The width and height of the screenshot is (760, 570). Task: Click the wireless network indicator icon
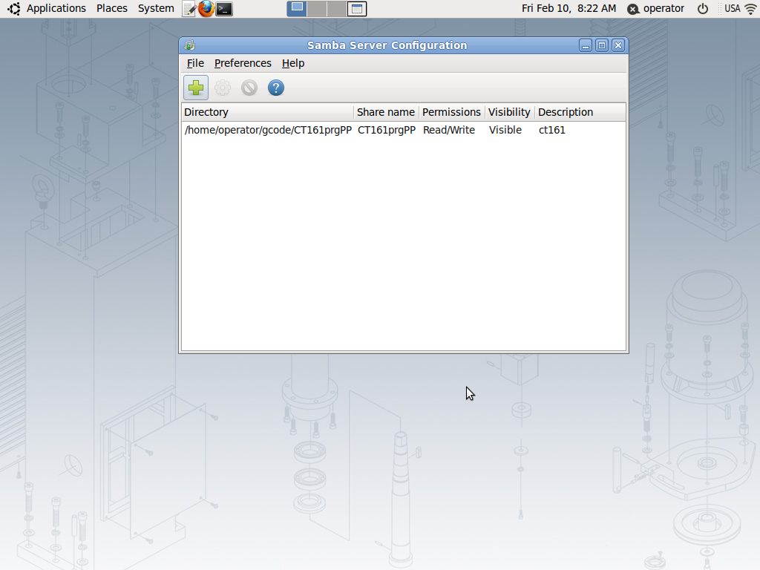[750, 8]
